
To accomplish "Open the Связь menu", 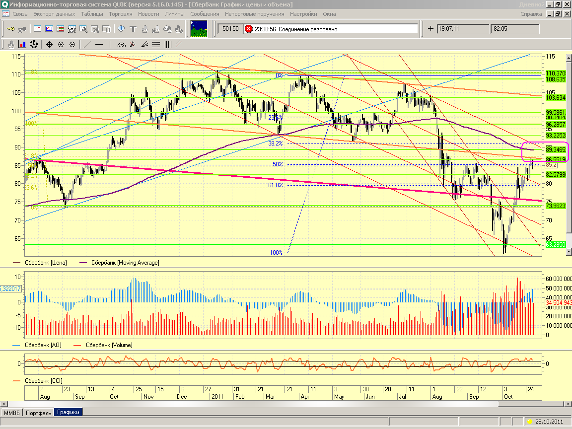I will (20, 14).
